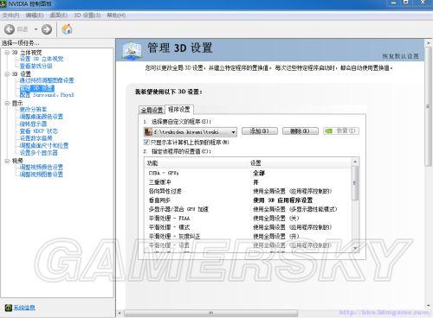Click the 删除 button
The image size is (433, 318).
click(300, 131)
